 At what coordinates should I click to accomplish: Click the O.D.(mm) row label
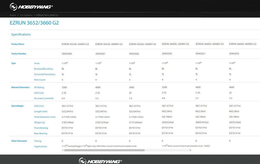(39, 106)
